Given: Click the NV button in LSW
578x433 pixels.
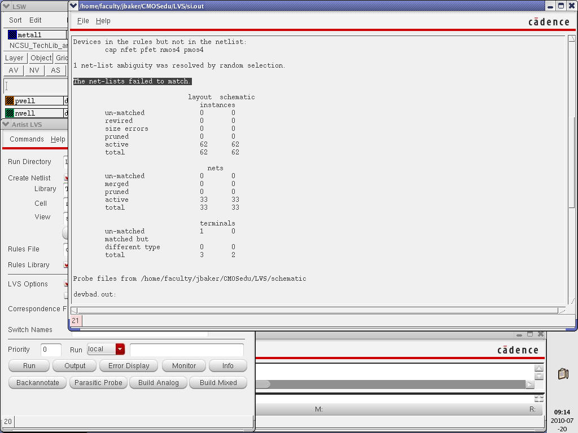Looking at the screenshot, I should point(34,70).
